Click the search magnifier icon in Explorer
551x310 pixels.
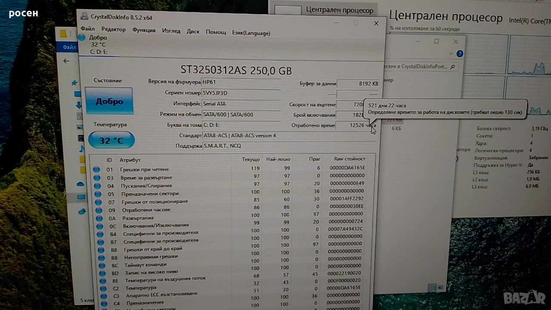pyautogui.click(x=452, y=67)
